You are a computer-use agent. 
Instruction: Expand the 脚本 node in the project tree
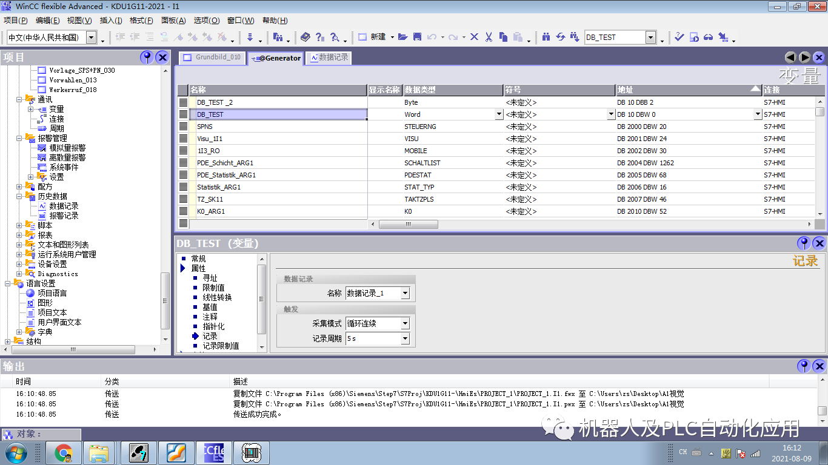coord(19,225)
